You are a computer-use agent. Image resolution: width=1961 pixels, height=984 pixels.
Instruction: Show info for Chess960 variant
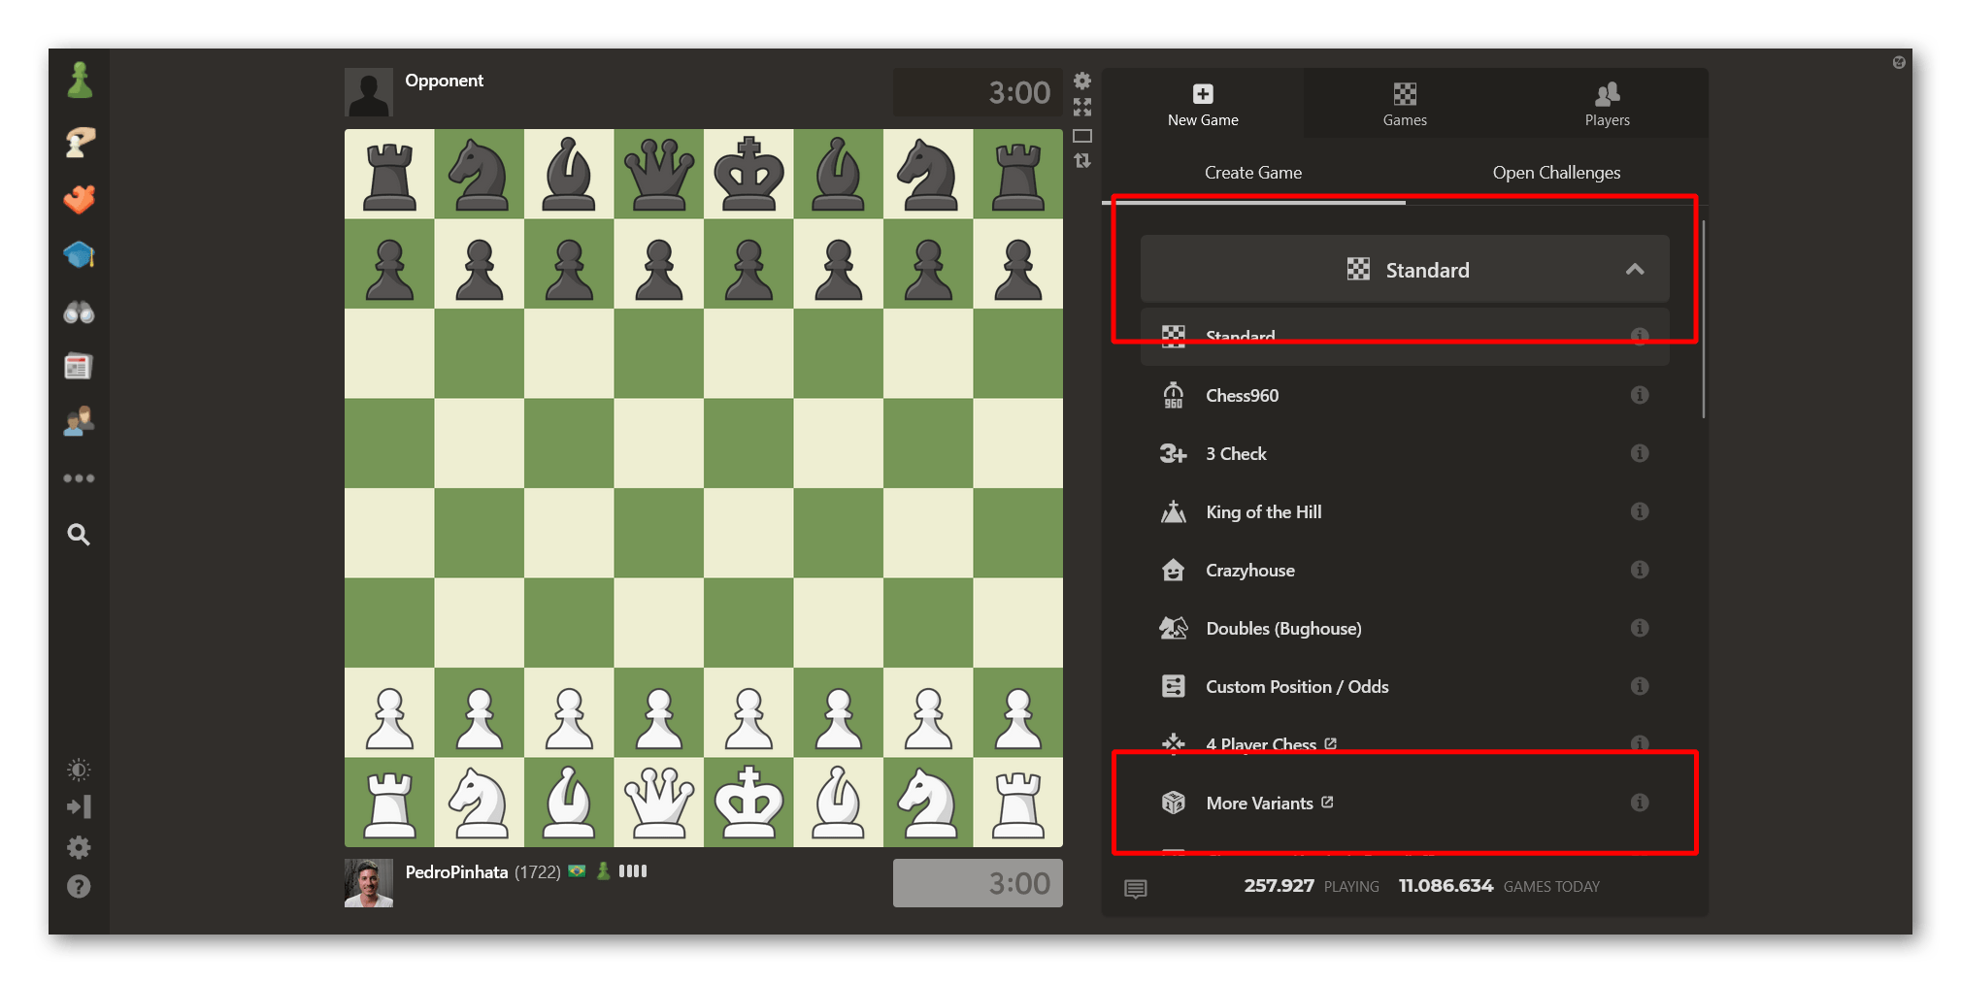1640,395
